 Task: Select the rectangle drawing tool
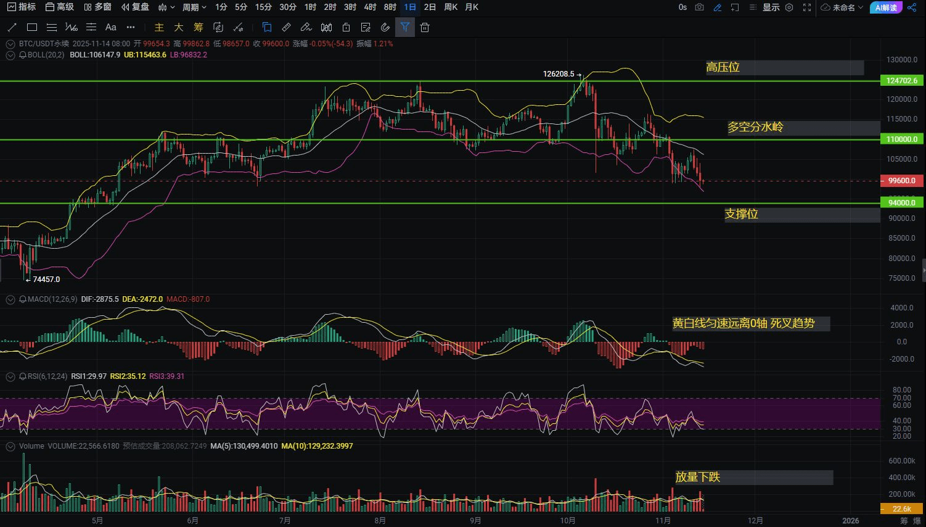[x=32, y=27]
